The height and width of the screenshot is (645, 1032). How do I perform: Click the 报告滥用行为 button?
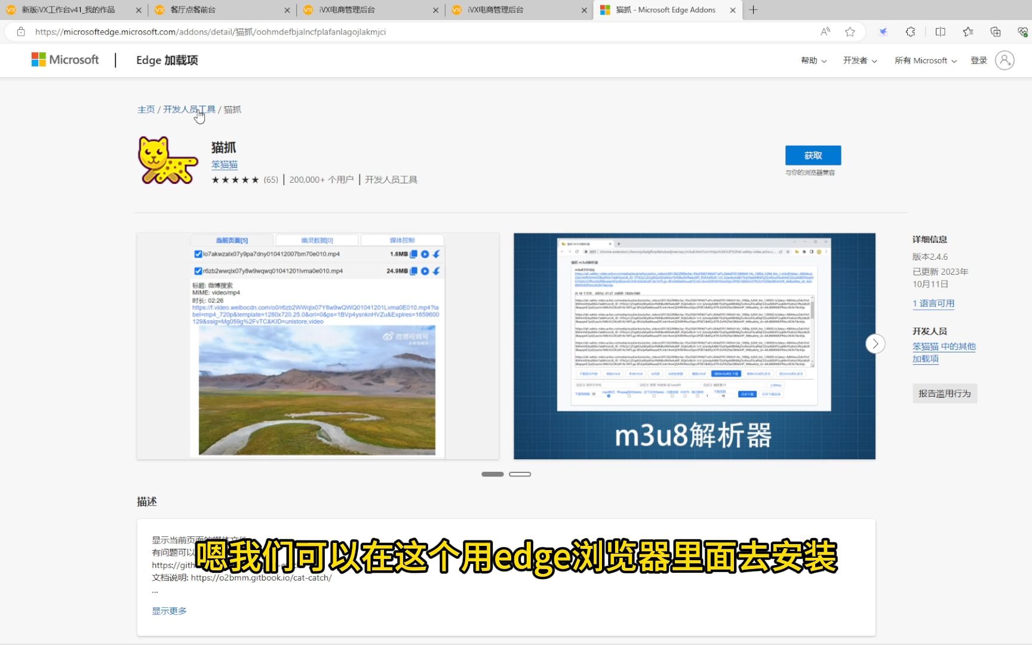[944, 394]
